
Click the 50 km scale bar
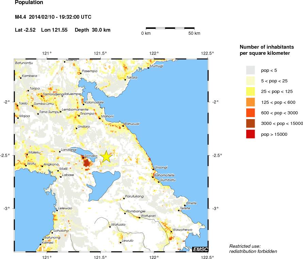pos(170,28)
